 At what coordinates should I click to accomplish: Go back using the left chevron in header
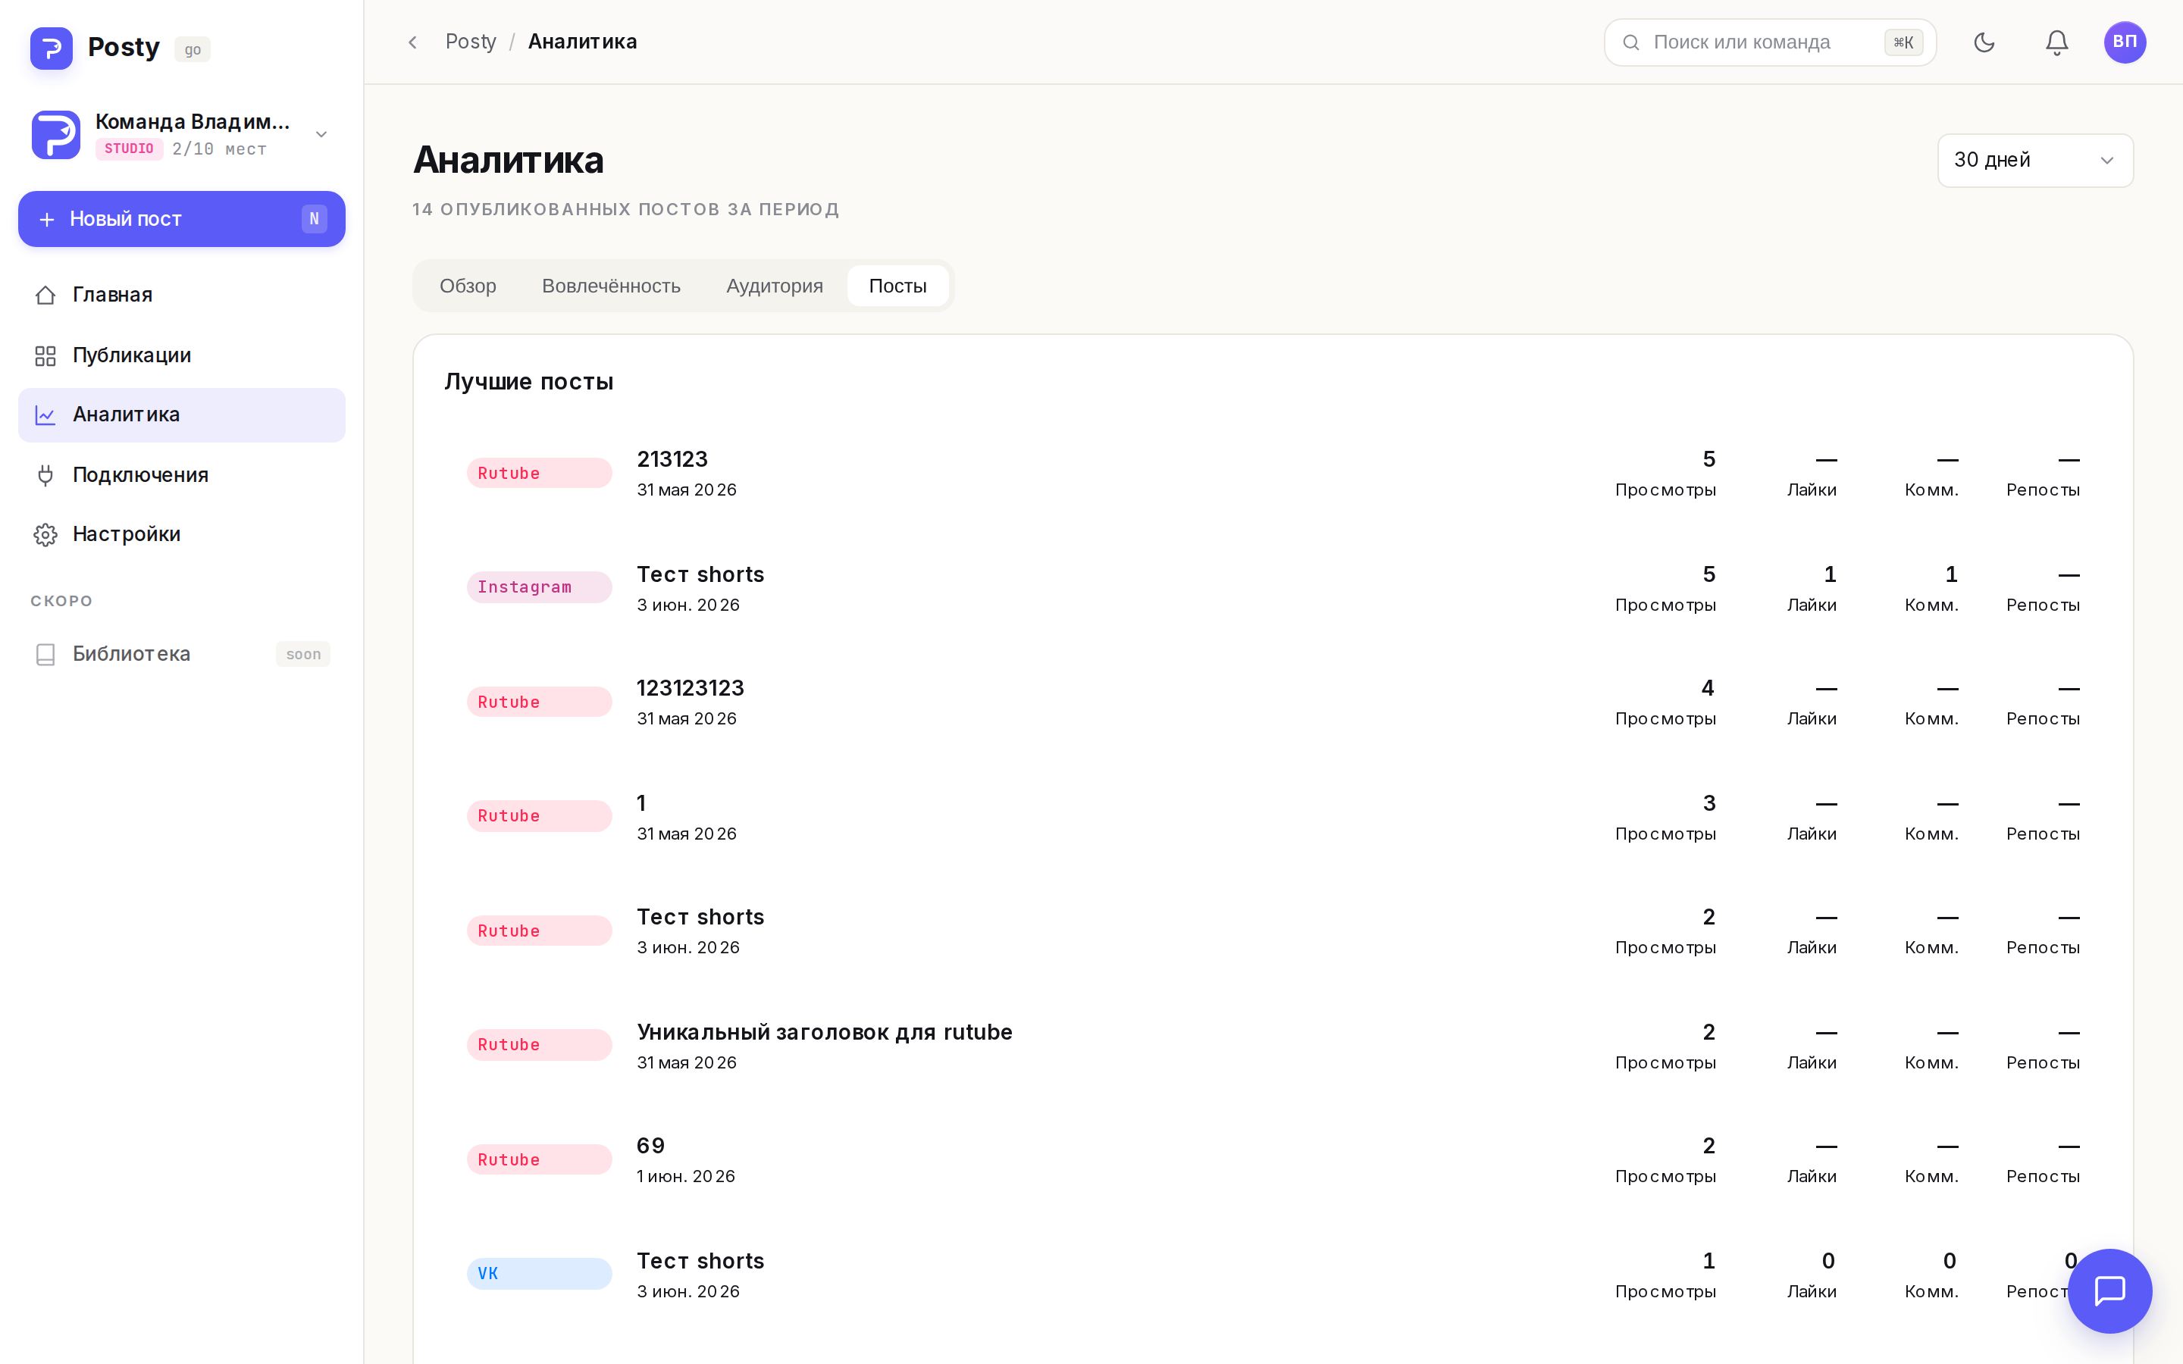click(x=412, y=42)
